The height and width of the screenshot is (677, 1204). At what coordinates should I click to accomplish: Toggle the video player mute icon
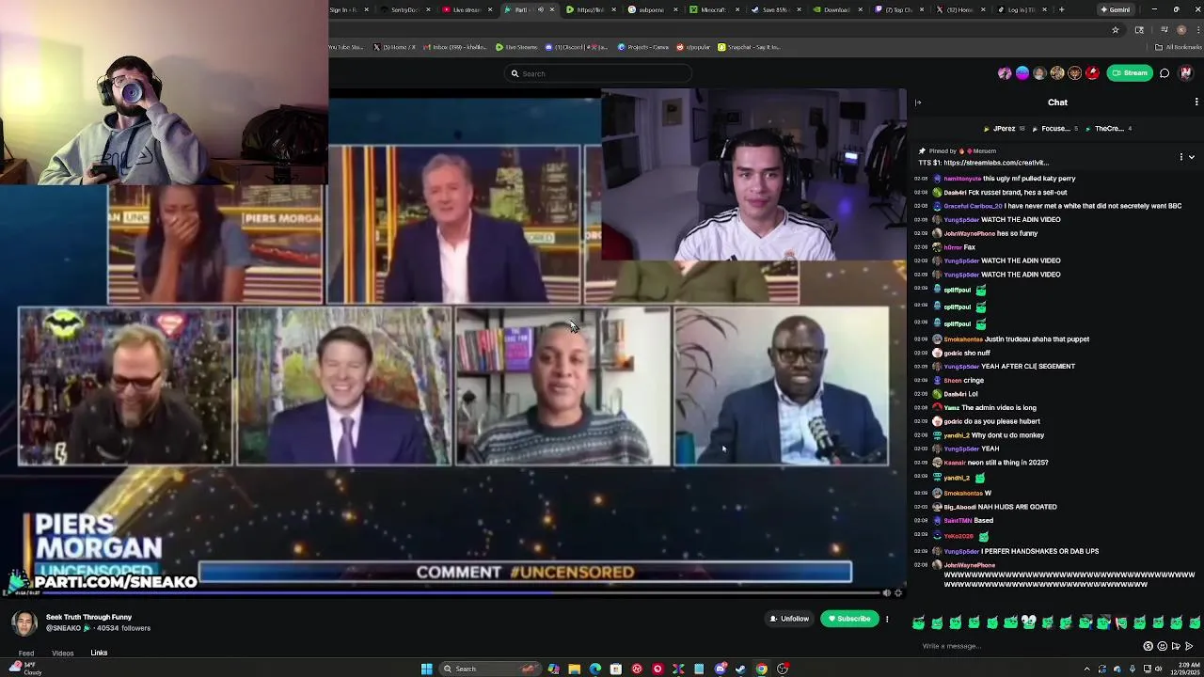886,592
